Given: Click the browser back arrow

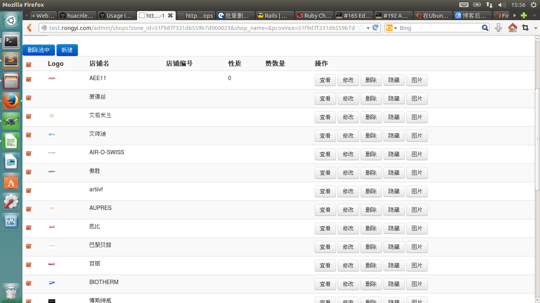Looking at the screenshot, I should (29, 28).
